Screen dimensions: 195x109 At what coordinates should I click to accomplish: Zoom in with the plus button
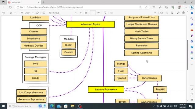[x=80, y=13]
